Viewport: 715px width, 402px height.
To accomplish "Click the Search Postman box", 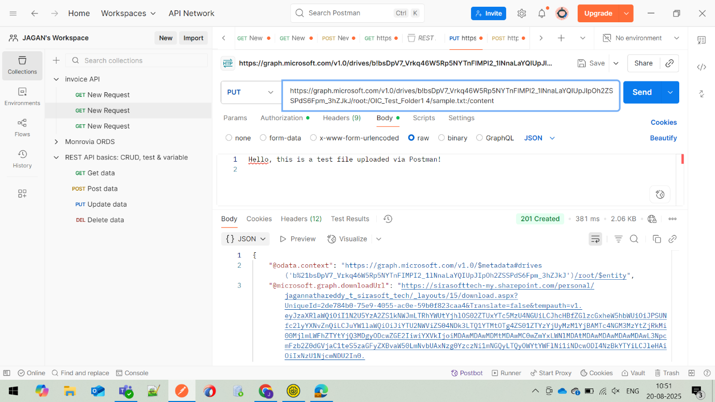I will tap(357, 13).
